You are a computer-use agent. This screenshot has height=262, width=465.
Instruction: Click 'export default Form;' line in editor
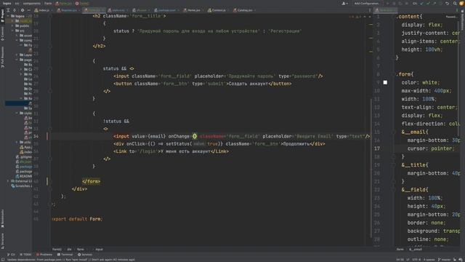(x=77, y=219)
